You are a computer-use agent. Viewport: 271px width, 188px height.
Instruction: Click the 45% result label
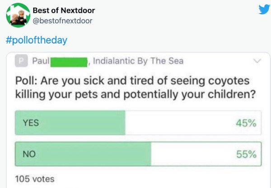tap(246, 123)
